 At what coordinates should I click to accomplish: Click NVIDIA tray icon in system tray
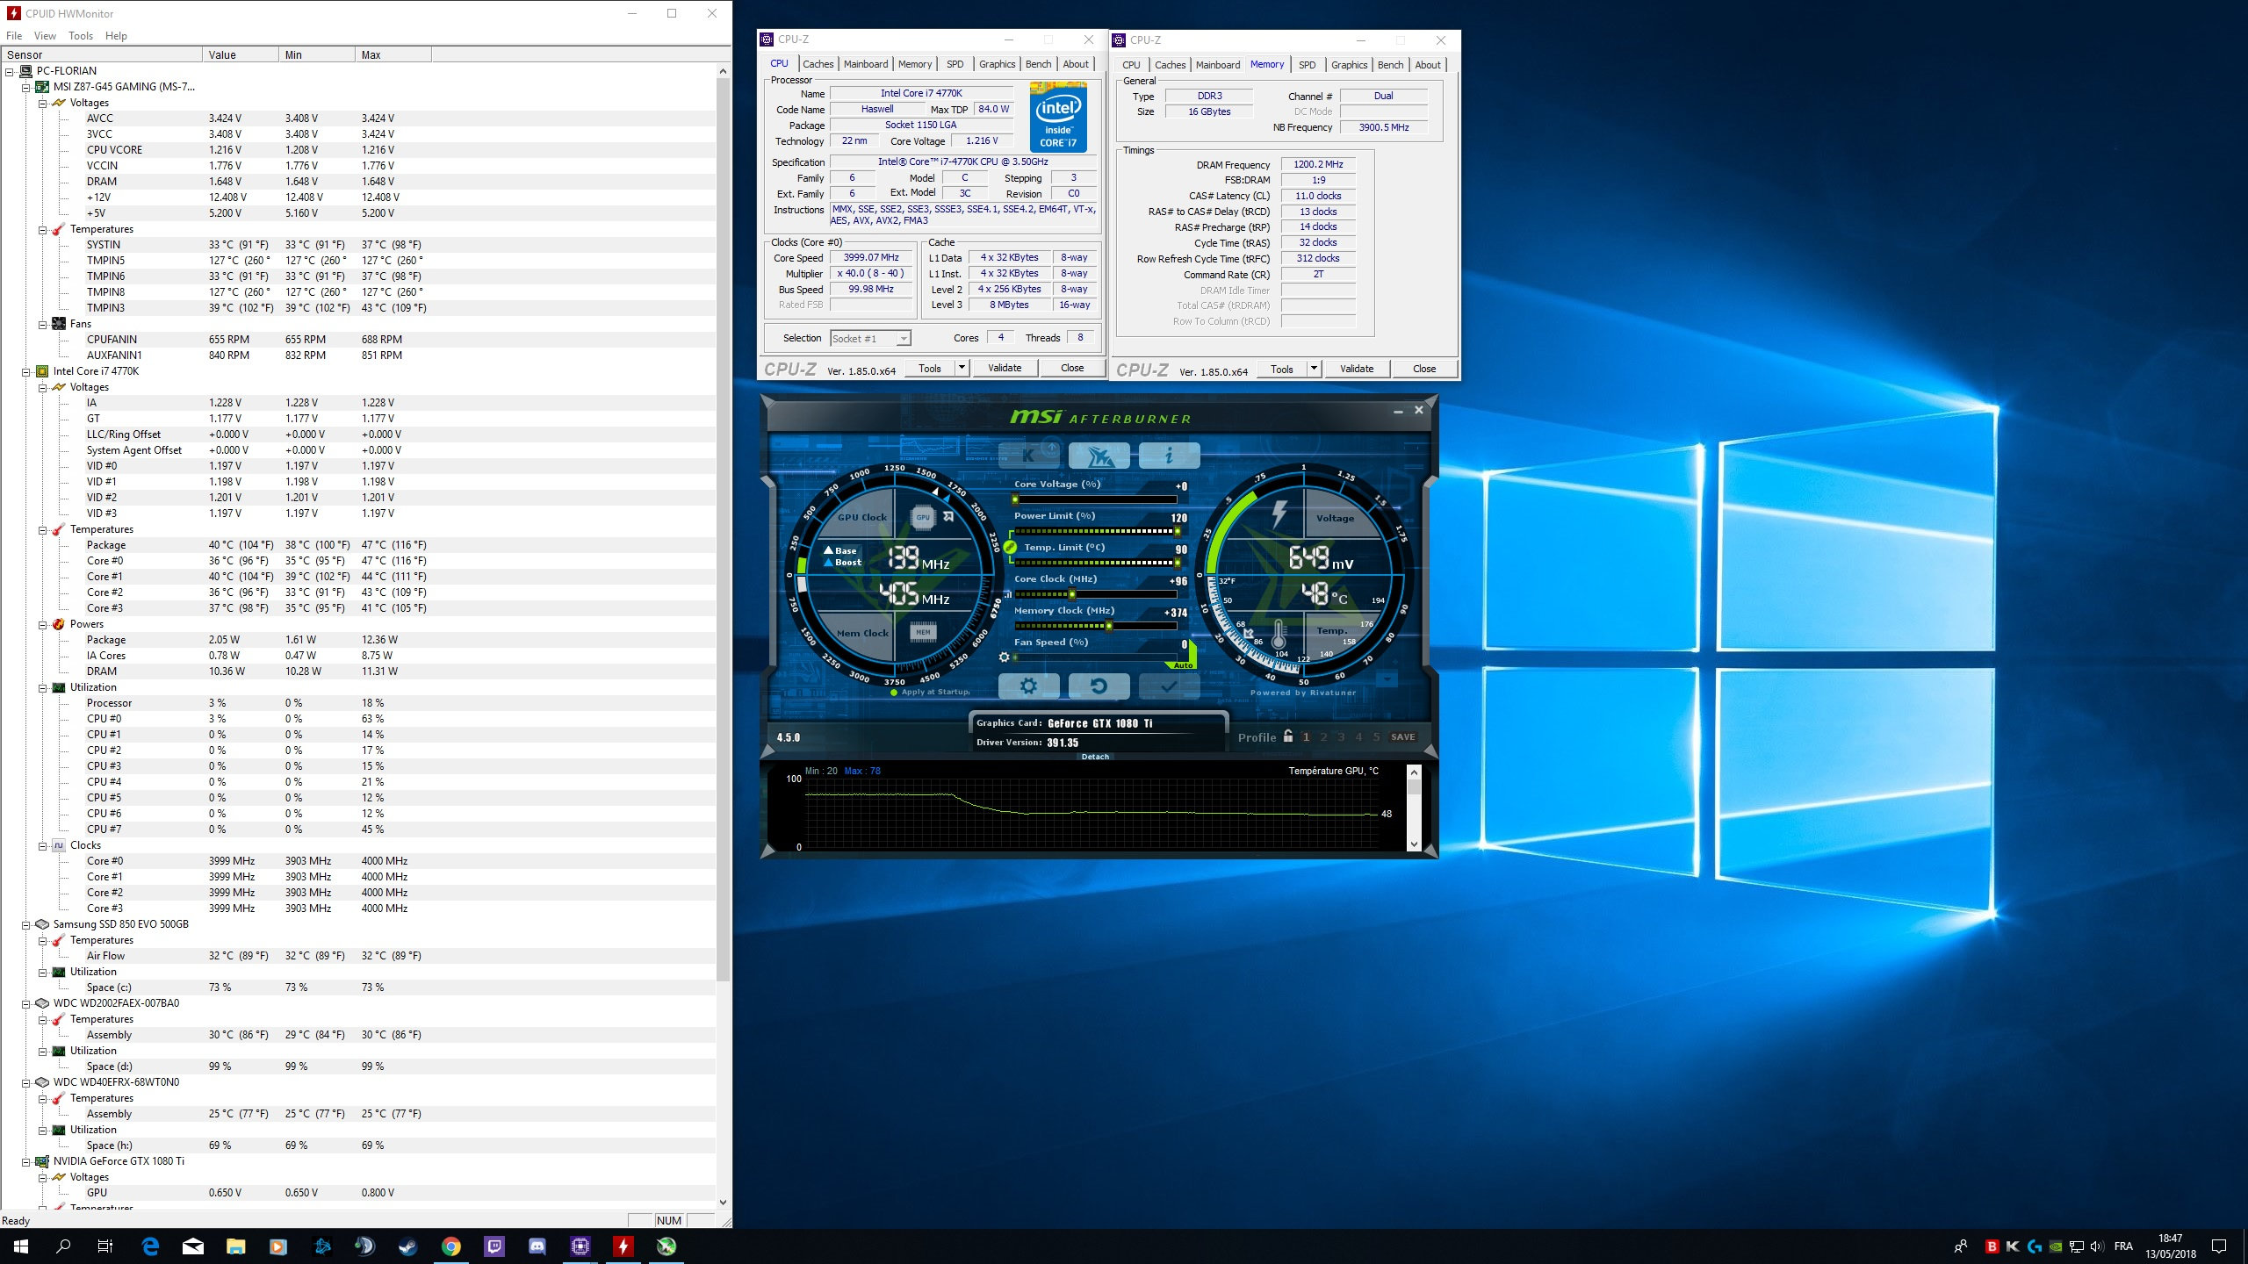coord(2056,1246)
